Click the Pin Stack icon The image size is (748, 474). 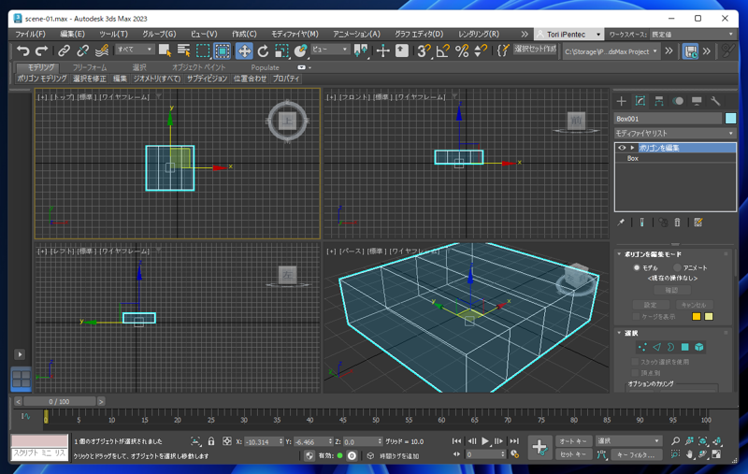tap(621, 223)
